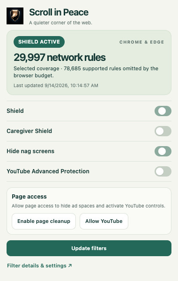Image resolution: width=178 pixels, height=281 pixels.
Task: Turn on YouTube Advanced Protection switch
Action: point(163,171)
